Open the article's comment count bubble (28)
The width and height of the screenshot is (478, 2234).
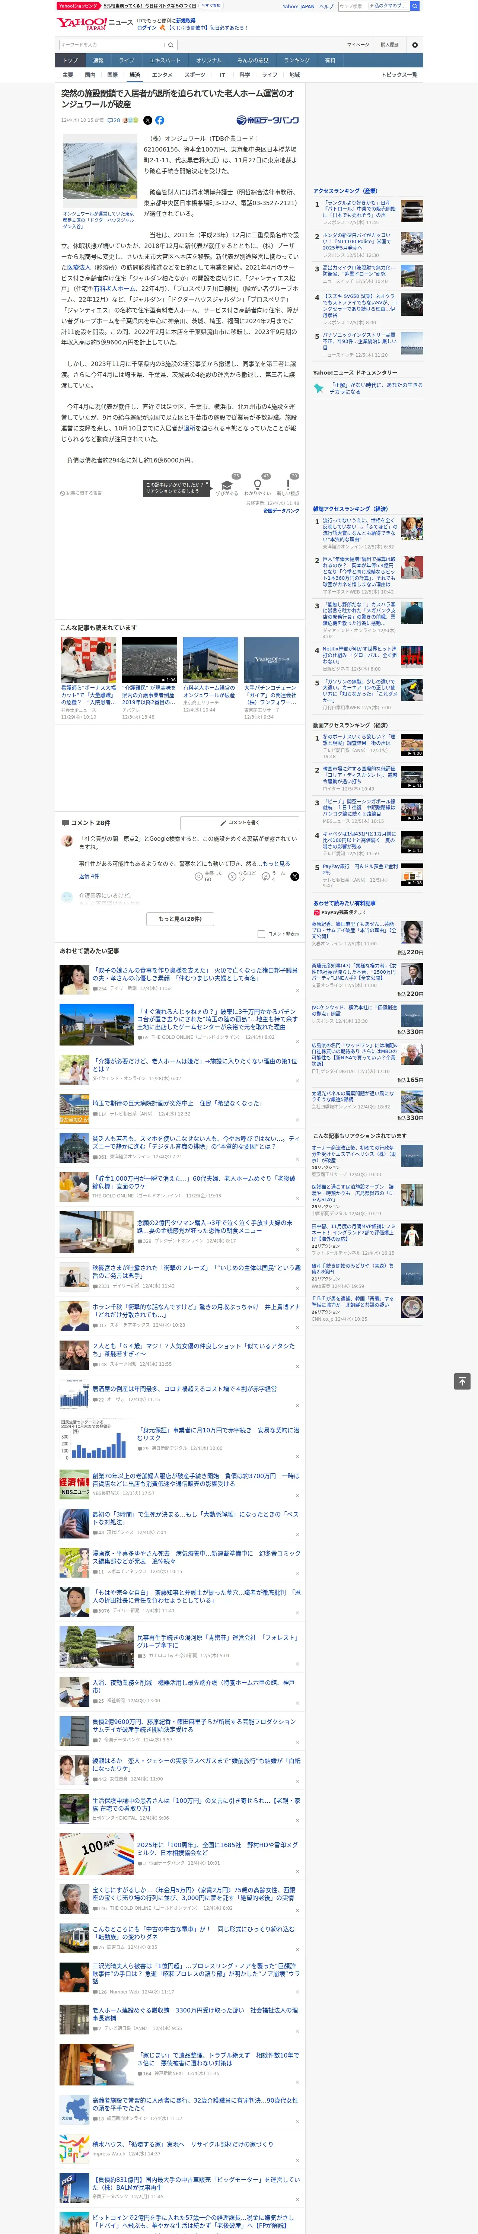pos(114,121)
